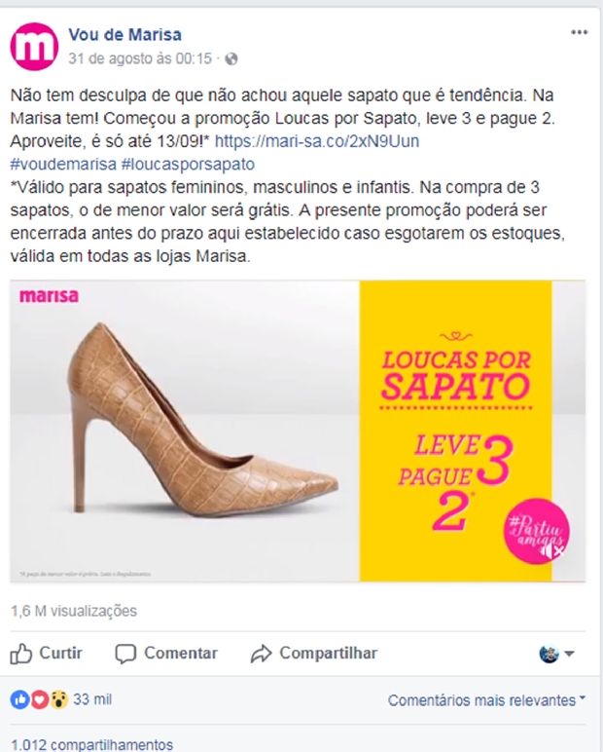
Task: Click the public globe privacy icon
Action: pos(231,59)
